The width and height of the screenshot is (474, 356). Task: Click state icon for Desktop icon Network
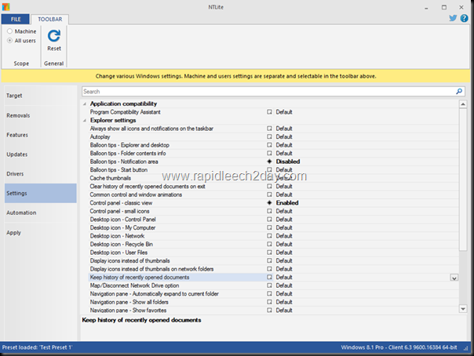click(269, 236)
